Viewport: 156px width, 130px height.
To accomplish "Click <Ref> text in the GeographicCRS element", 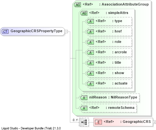I will pyautogui.click(x=109, y=122).
